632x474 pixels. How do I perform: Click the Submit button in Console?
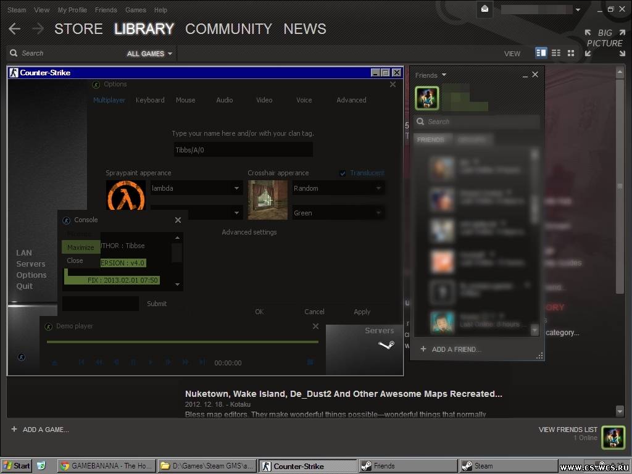point(157,304)
